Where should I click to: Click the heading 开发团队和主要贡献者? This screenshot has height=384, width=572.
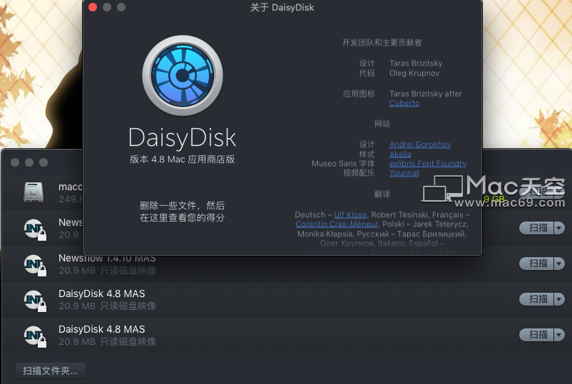[x=382, y=43]
